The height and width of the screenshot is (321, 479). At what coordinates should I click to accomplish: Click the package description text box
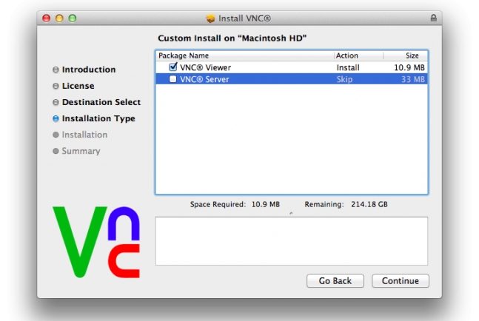pos(292,241)
